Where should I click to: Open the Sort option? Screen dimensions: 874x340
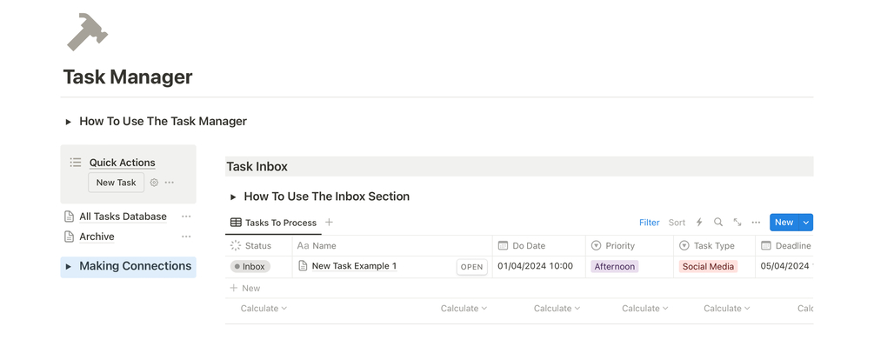click(677, 223)
